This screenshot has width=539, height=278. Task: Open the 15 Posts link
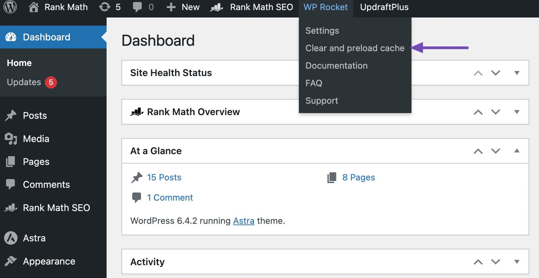tap(164, 177)
